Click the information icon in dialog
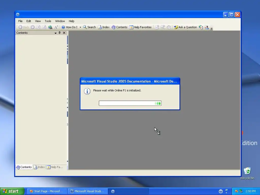The width and height of the screenshot is (260, 195). pos(87,91)
